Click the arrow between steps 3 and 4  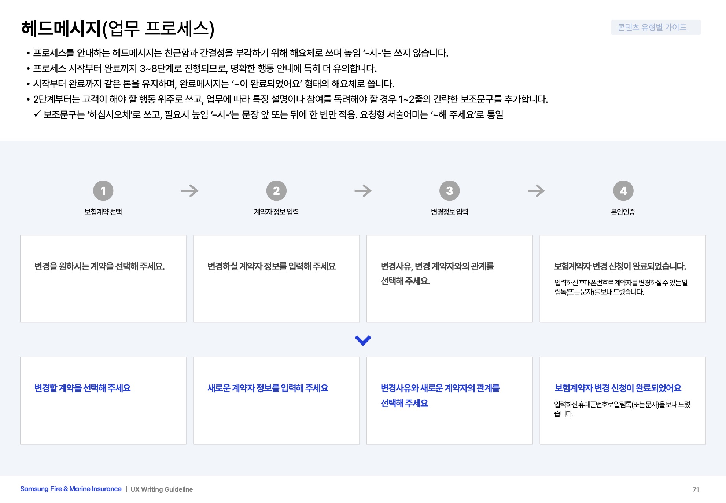(x=536, y=191)
